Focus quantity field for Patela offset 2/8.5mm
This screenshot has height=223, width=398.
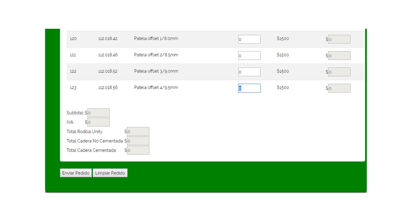click(249, 55)
